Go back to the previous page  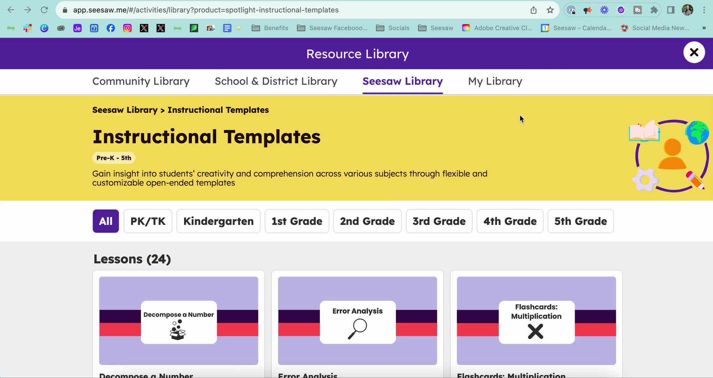[11, 10]
